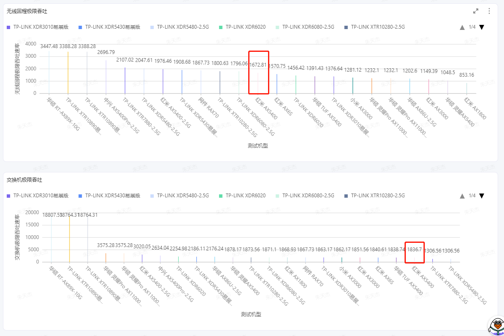This screenshot has height=336, width=504.
Task: Toggle TP-LINK XDR5480-2.5G legend in 无线回程极限吞吐 chart
Action: click(180, 27)
